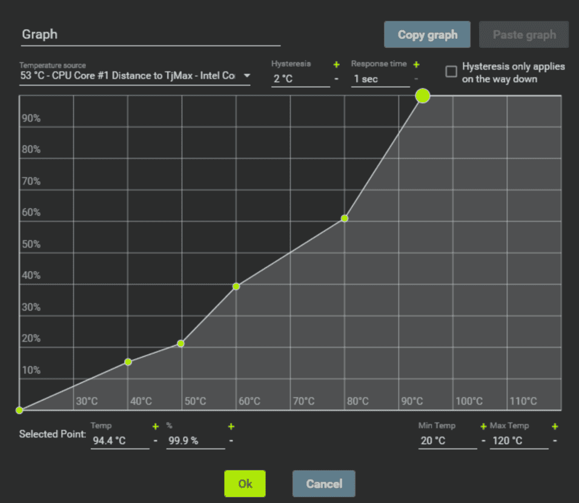579x503 pixels.
Task: Click Cancel to discard changes
Action: click(x=323, y=483)
